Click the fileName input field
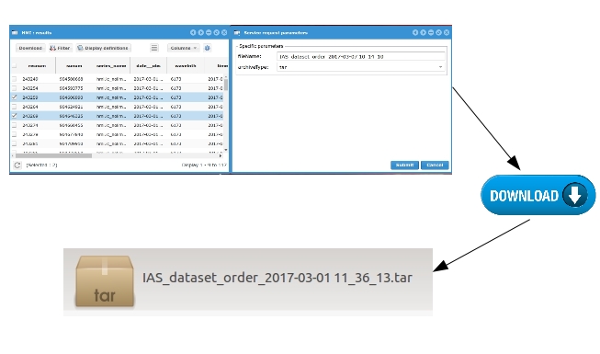Screen dimensions: 600x354 [x=361, y=56]
